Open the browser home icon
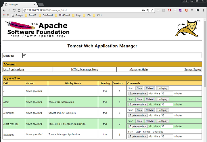This screenshot has height=142, width=207. [x=19, y=10]
